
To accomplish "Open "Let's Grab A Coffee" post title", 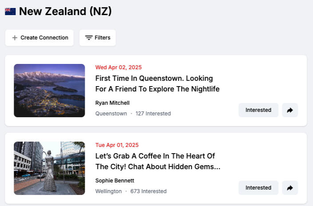I will 158,161.
